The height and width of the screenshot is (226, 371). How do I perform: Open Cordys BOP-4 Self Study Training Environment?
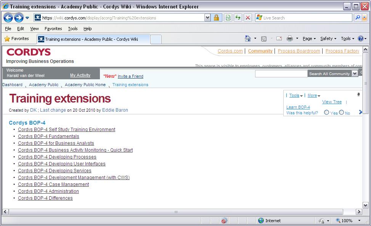pos(66,130)
